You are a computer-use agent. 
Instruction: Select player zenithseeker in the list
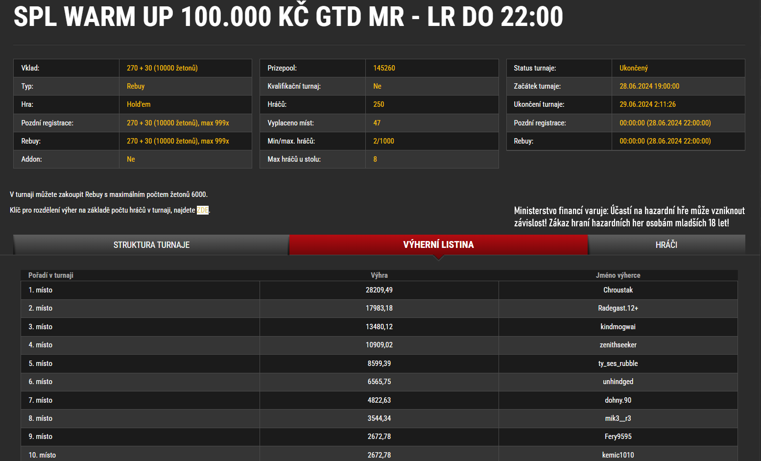pyautogui.click(x=618, y=345)
